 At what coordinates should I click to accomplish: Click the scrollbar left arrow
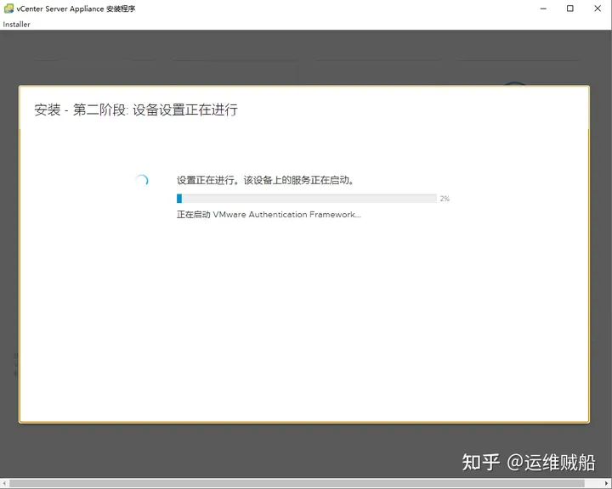4,484
